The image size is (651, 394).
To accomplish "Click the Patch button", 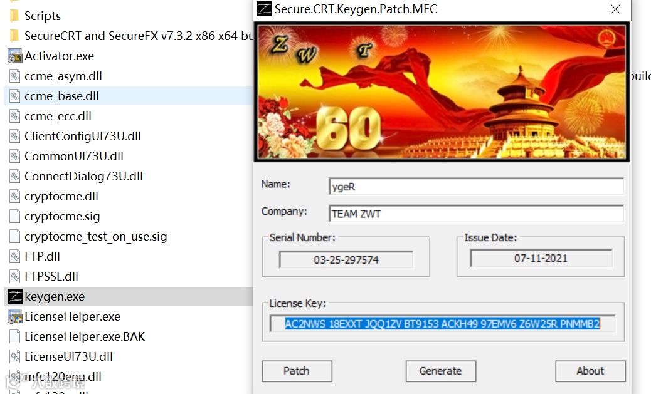I will (297, 371).
